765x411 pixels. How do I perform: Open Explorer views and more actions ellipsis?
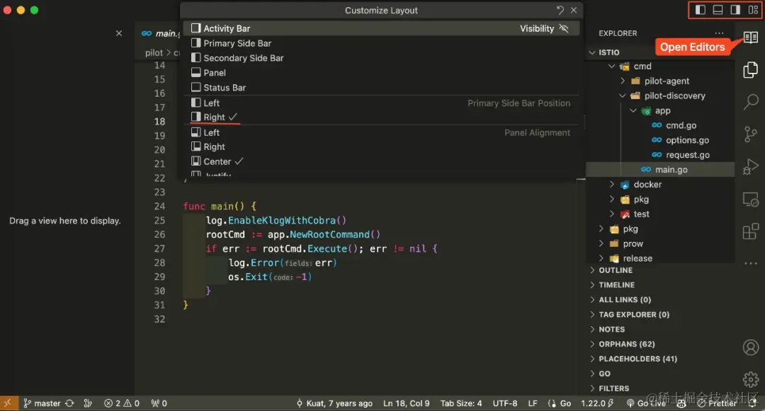click(719, 33)
